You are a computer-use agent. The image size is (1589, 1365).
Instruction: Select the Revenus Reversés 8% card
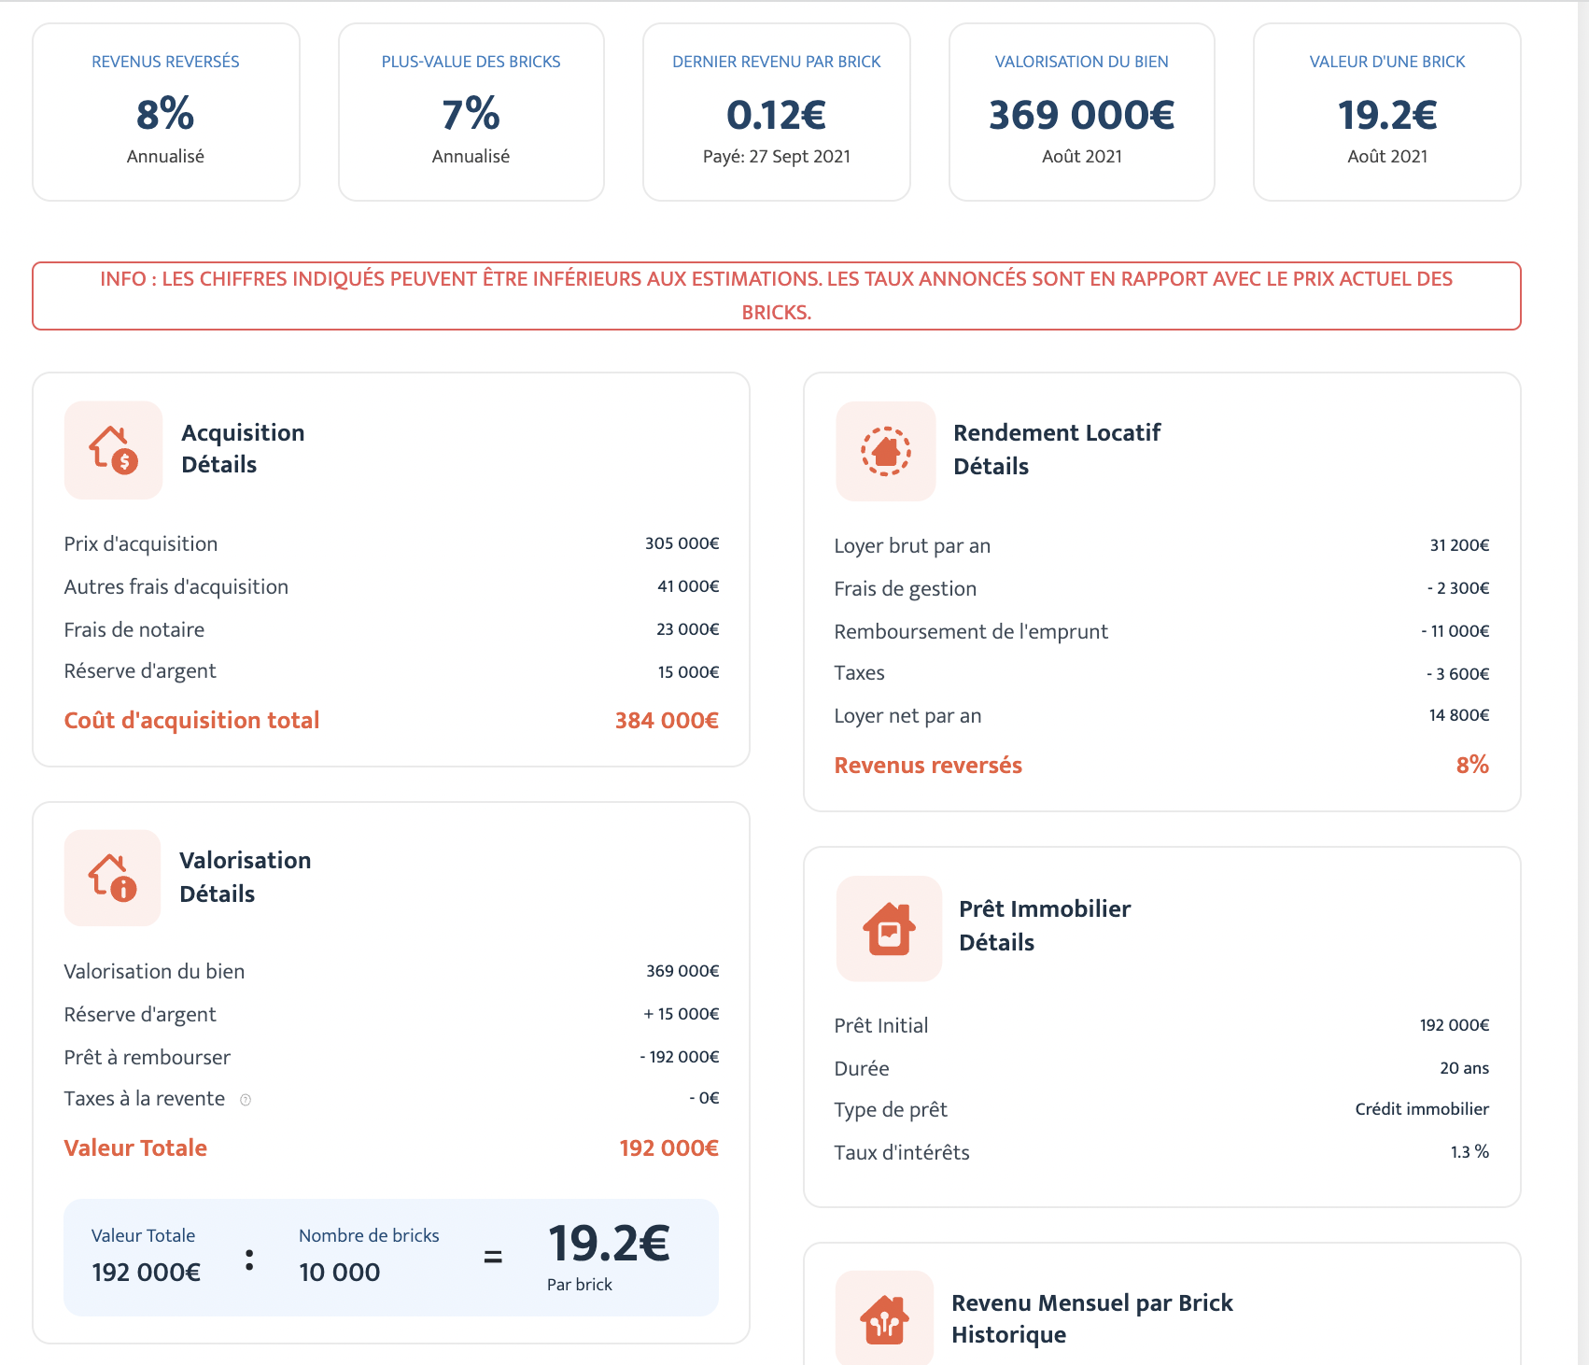click(166, 112)
